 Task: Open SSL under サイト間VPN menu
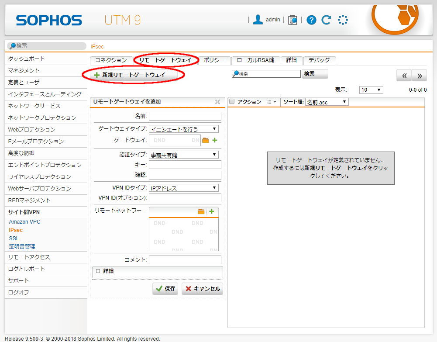[x=14, y=238]
